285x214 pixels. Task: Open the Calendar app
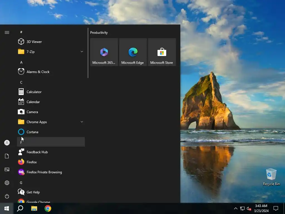51,102
